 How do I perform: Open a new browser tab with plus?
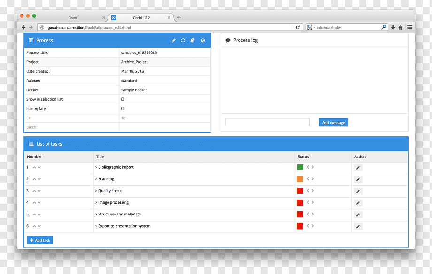179,18
